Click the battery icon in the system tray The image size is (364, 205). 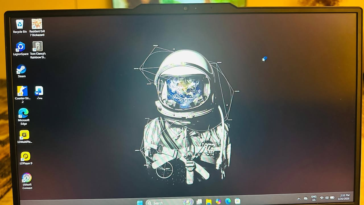(x=332, y=197)
